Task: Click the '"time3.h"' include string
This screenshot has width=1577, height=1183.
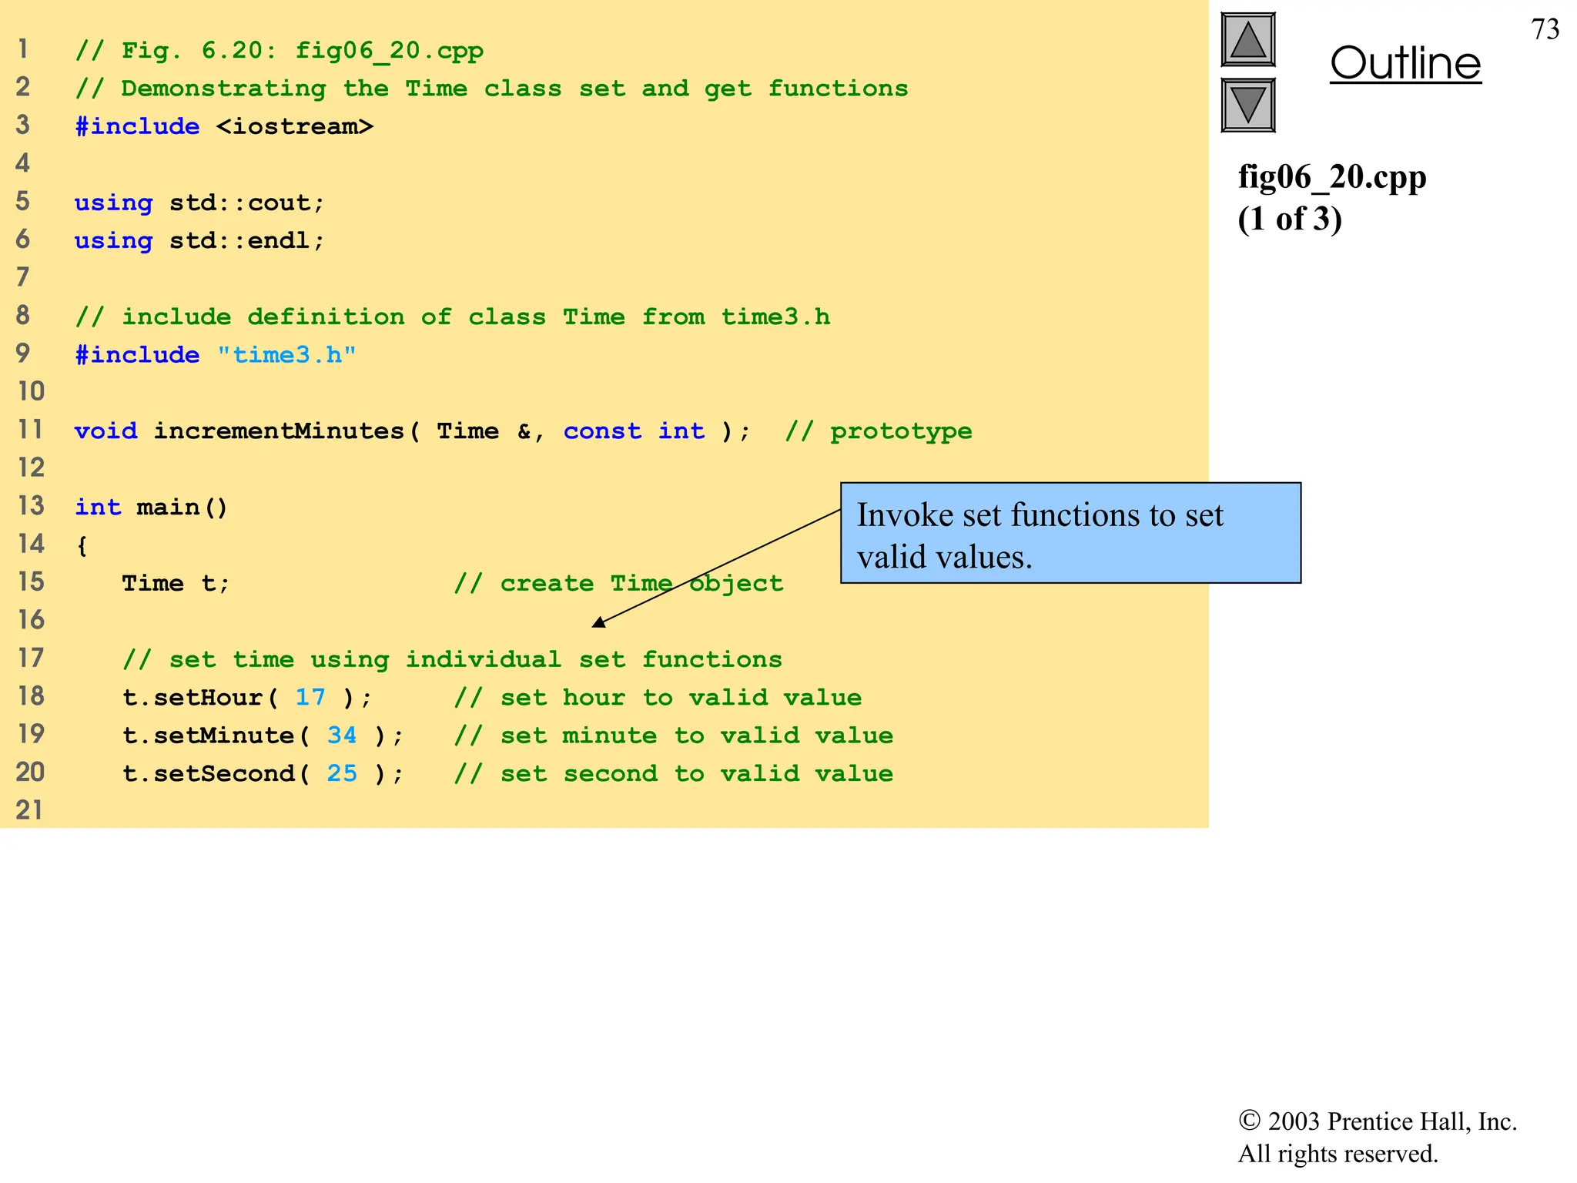Action: (x=286, y=355)
